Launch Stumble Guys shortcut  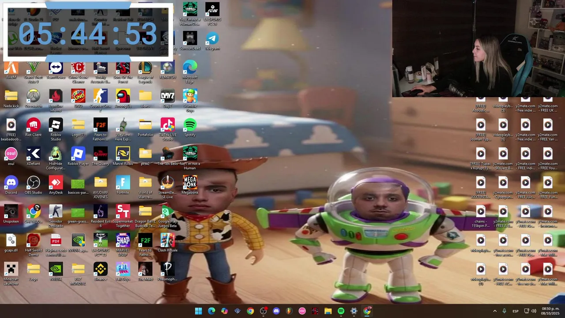point(190,102)
